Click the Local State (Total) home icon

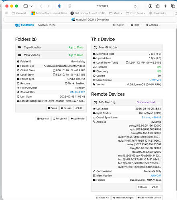click(94, 62)
